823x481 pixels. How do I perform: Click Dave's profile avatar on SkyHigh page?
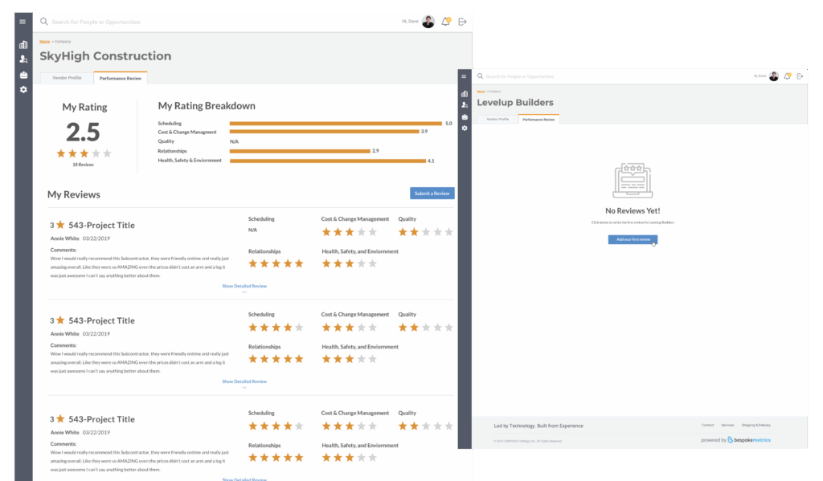click(x=428, y=22)
